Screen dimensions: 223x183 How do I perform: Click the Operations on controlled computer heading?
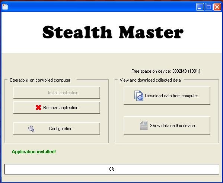pyautogui.click(x=40, y=80)
